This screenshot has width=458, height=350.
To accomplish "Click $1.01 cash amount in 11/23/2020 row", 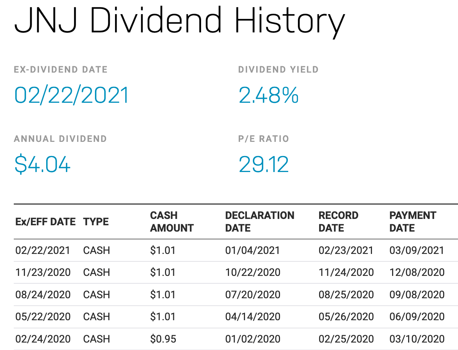I will (163, 273).
